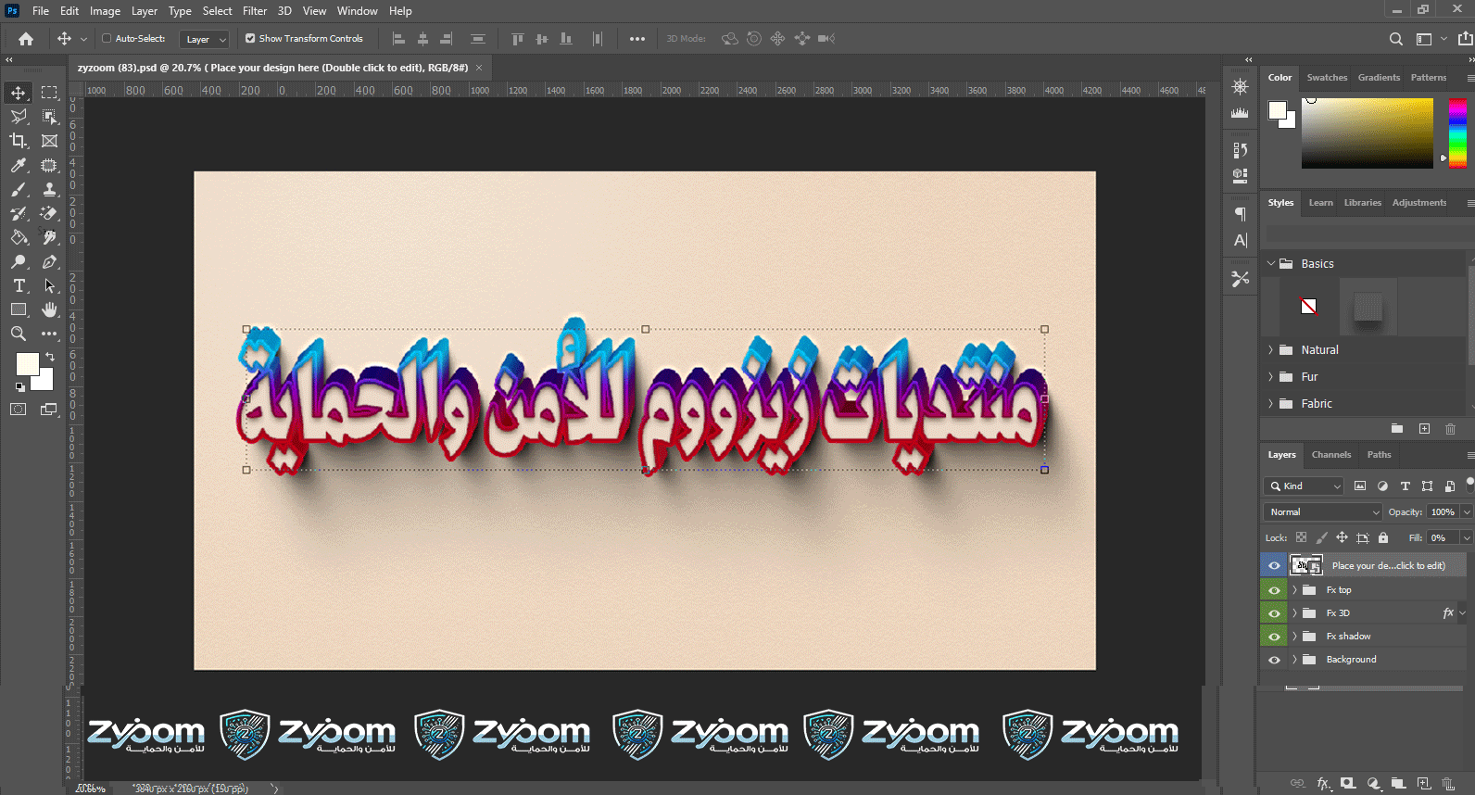Select the Rectangular Marquee tool
Screen dimensions: 1475x795
(x=49, y=93)
